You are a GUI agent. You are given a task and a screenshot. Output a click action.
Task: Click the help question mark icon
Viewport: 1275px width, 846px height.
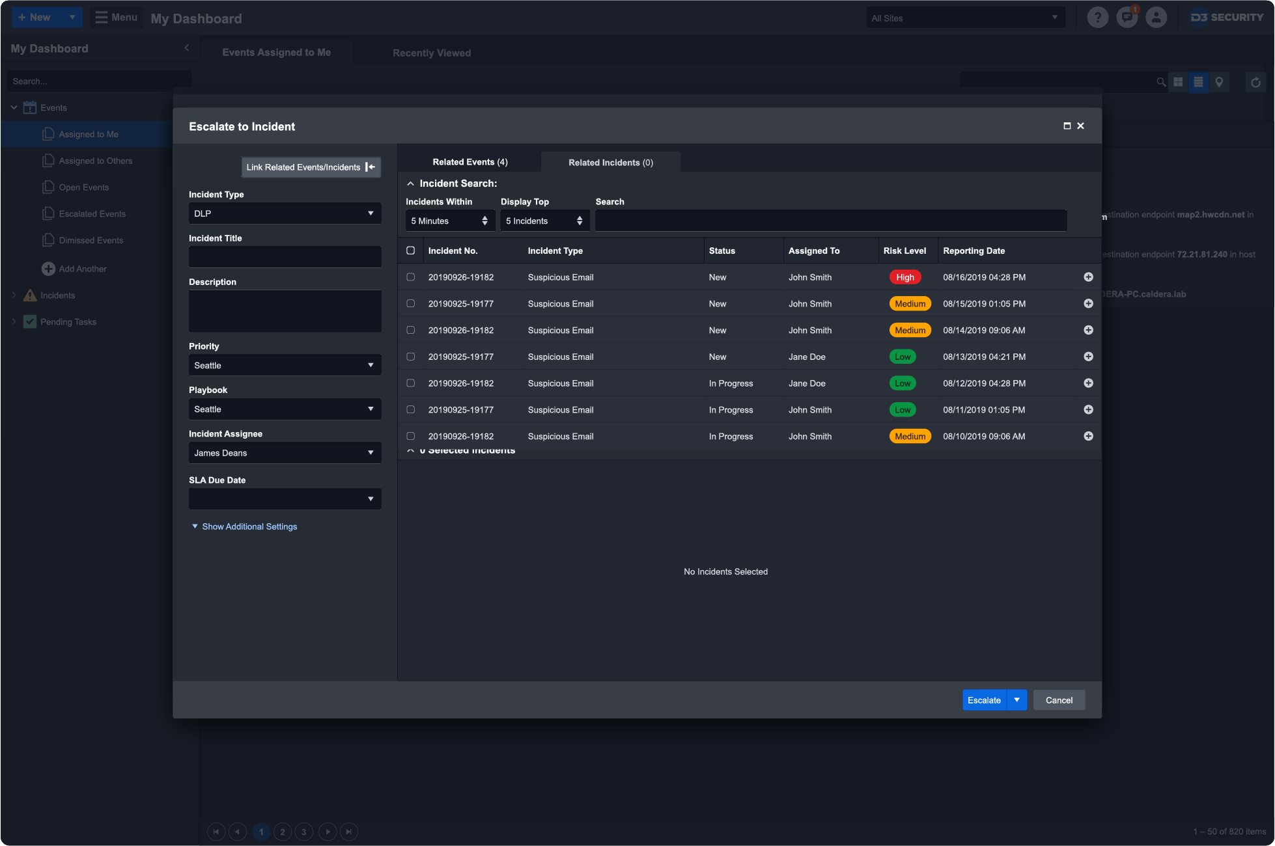pos(1097,18)
